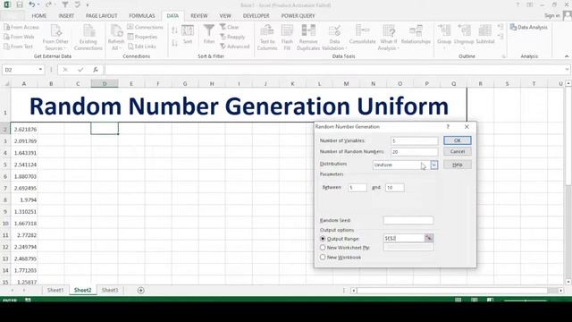Launch Text to Columns

(267, 38)
